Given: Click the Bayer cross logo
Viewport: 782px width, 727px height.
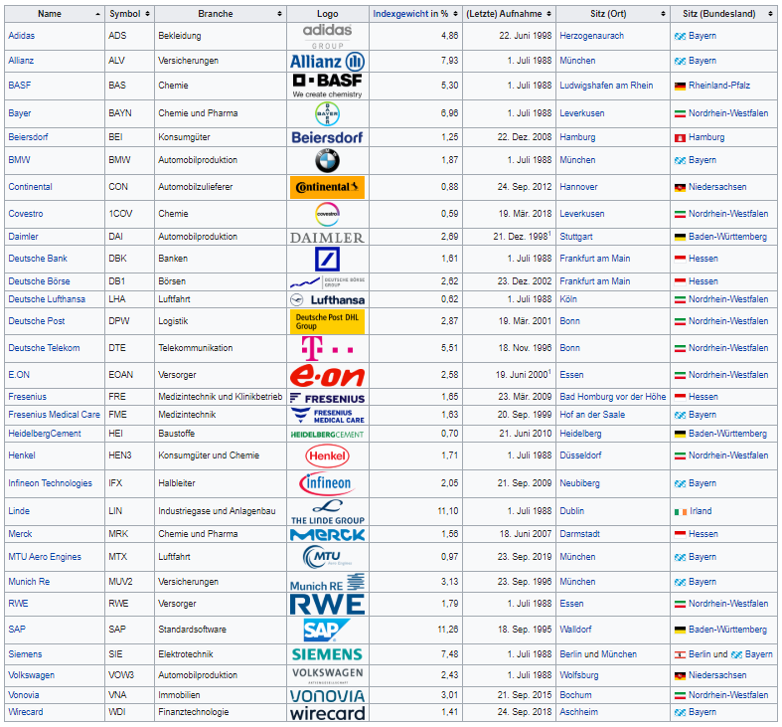Looking at the screenshot, I should (x=327, y=113).
